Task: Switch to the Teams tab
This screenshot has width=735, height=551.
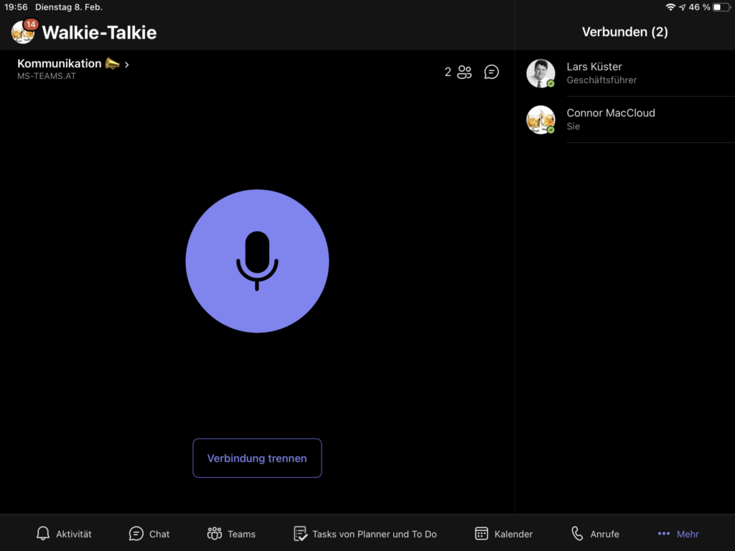Action: [x=231, y=534]
